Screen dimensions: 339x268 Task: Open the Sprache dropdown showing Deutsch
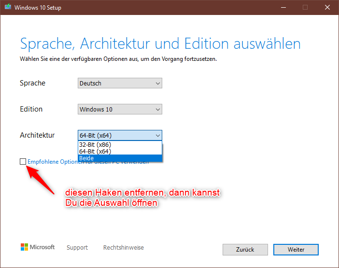click(x=120, y=83)
